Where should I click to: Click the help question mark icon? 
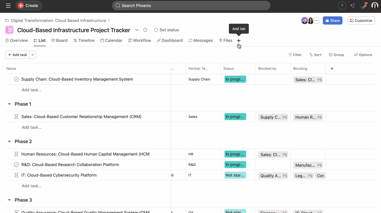pyautogui.click(x=342, y=6)
